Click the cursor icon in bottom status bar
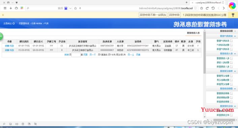Image resolution: width=238 pixels, height=128 pixels. coord(35,124)
